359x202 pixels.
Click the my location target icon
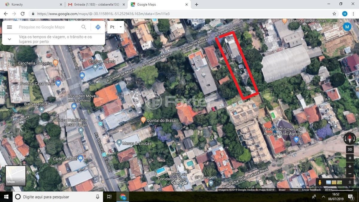click(x=350, y=158)
